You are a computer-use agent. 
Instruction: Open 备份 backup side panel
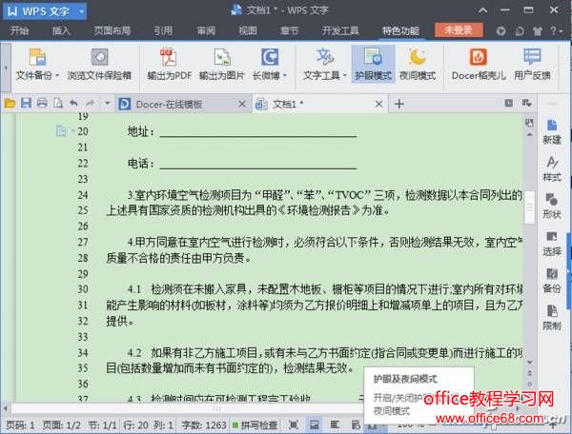pos(552,281)
